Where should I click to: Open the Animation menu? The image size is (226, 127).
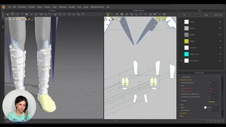[72, 7]
